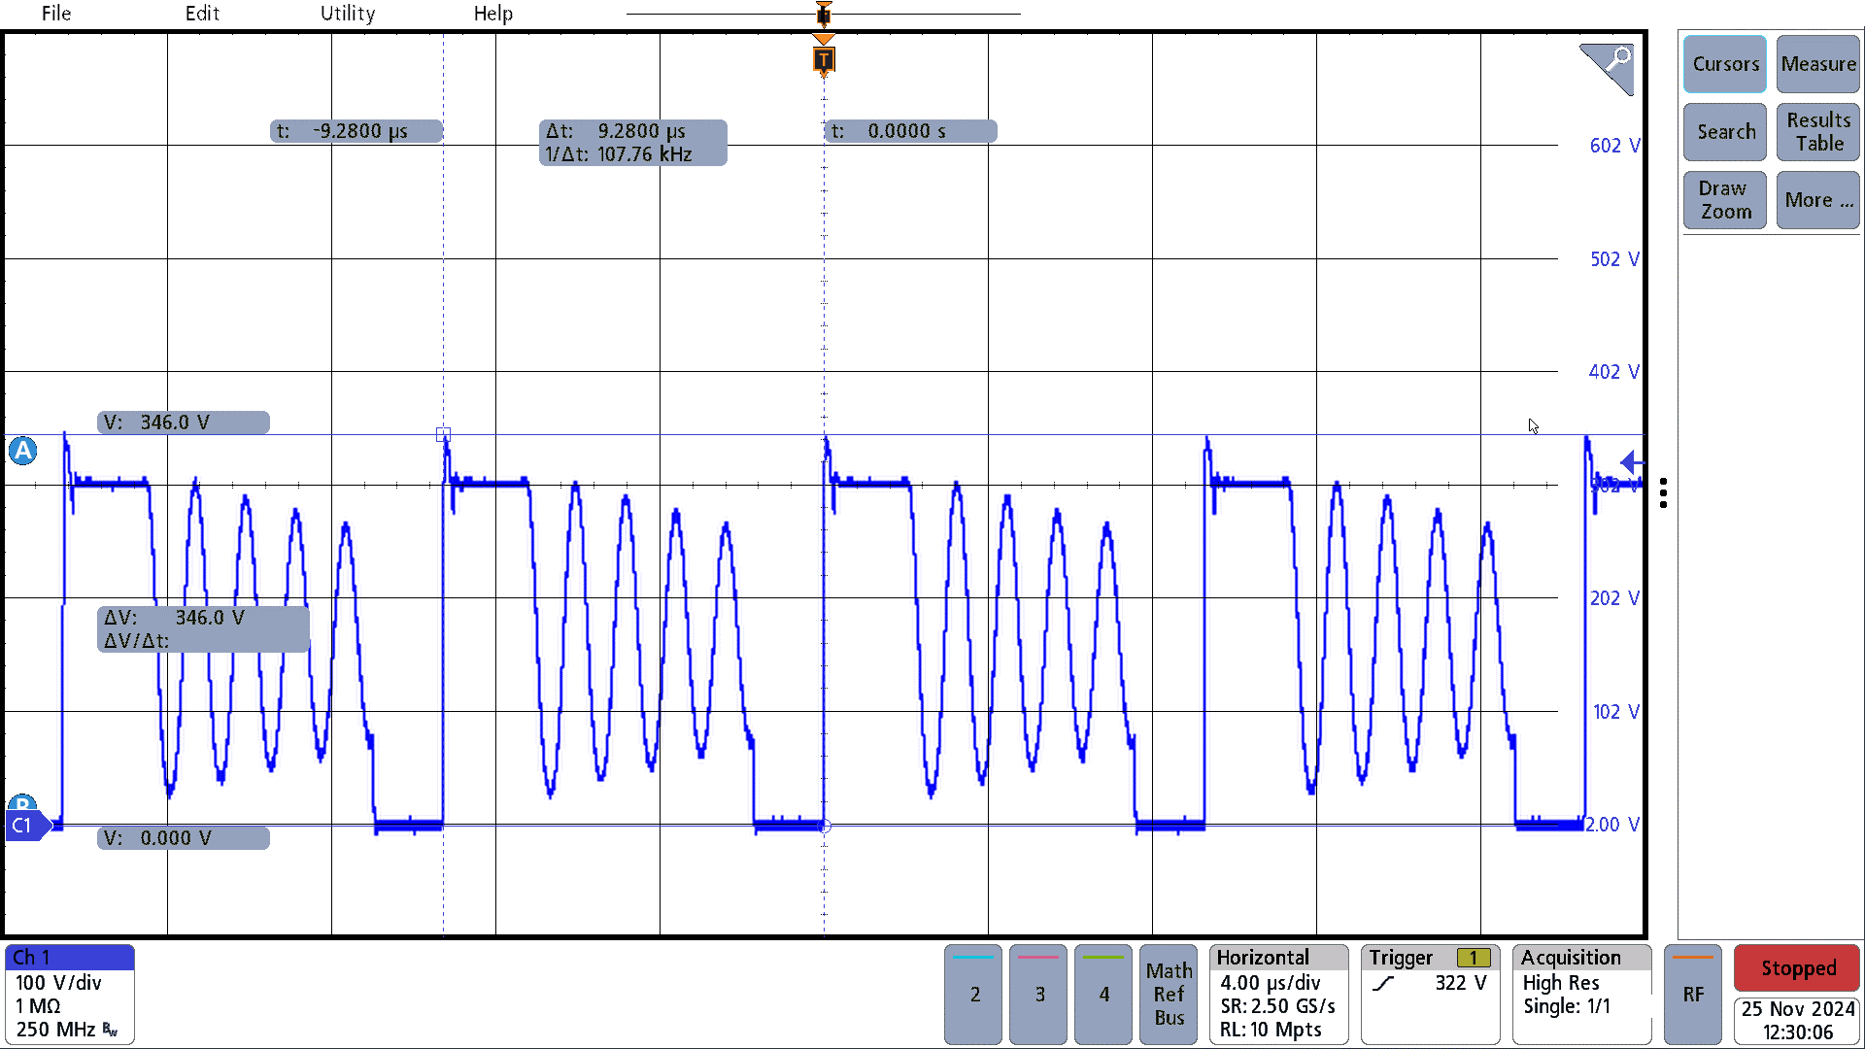The image size is (1865, 1049).
Task: Click the 502 V vertical scale label
Action: 1614,259
